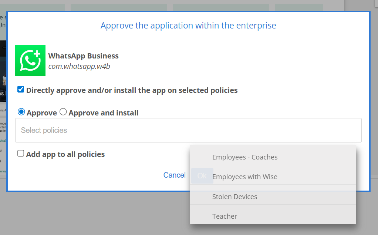Image resolution: width=378 pixels, height=235 pixels.
Task: Click the WhatsApp Business app name text
Action: (x=83, y=56)
